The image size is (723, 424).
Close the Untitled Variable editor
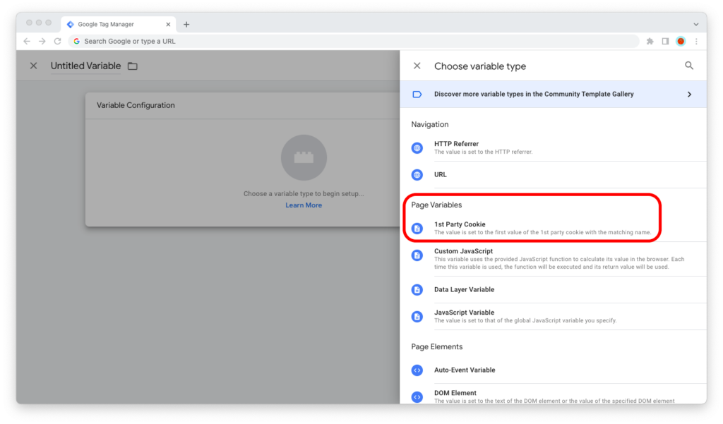click(x=33, y=66)
